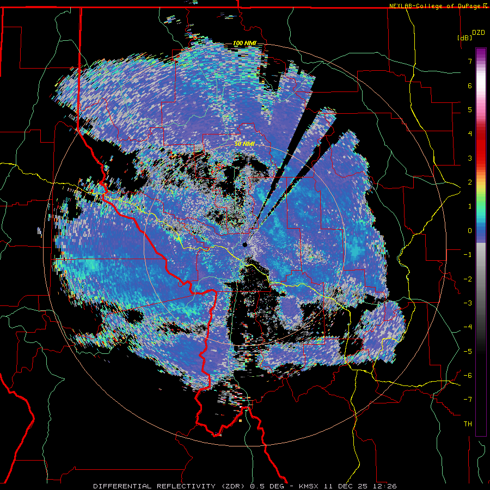Screen dimensions: 490x490
Task: Click the black radar site dot
Action: click(x=244, y=244)
